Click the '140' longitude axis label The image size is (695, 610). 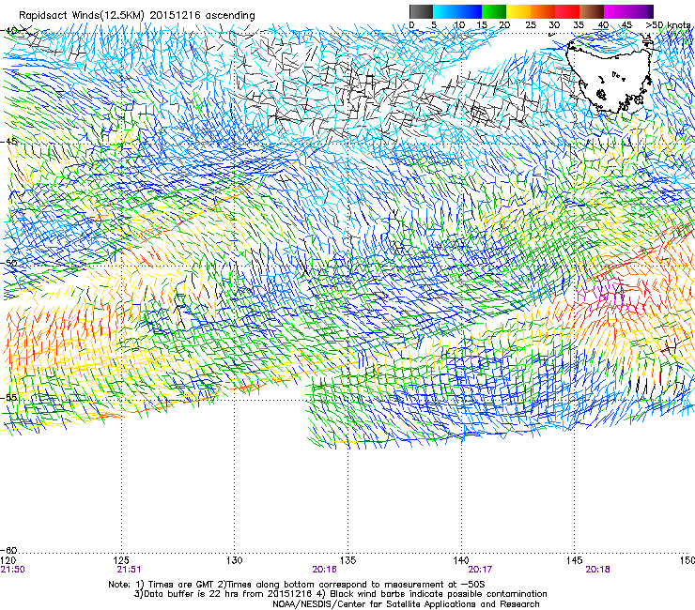(x=461, y=560)
